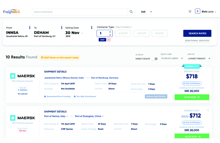Click the FreightBro logo

coord(12,12)
